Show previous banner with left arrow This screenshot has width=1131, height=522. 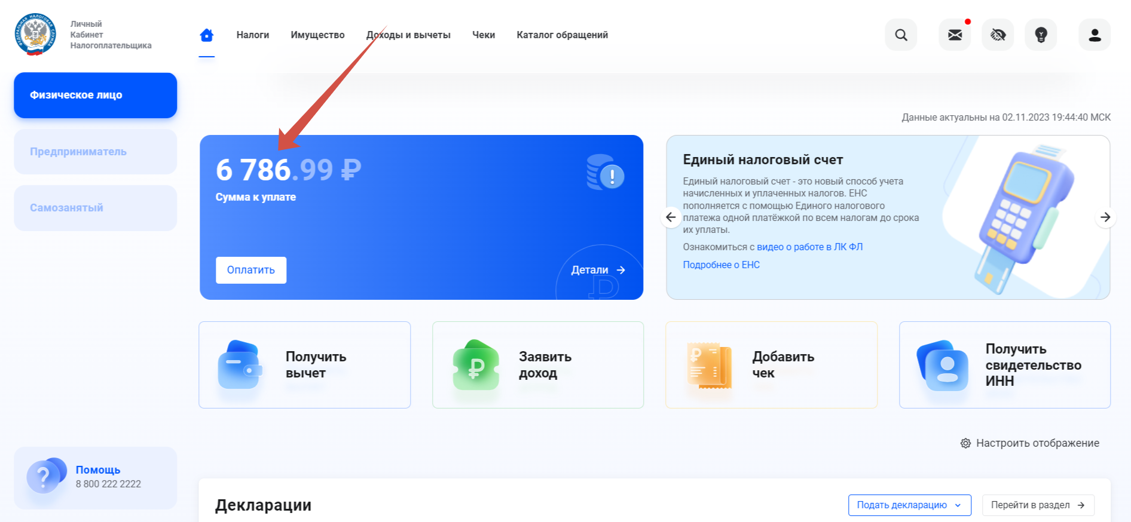tap(671, 217)
